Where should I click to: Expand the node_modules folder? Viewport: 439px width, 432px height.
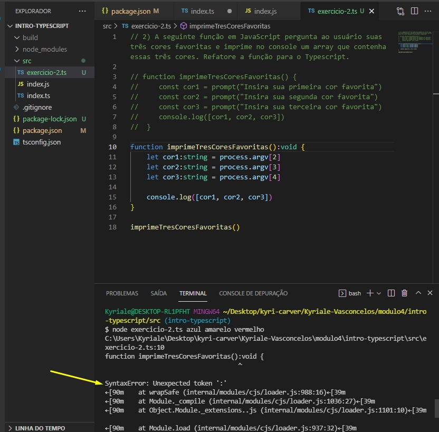[x=44, y=49]
